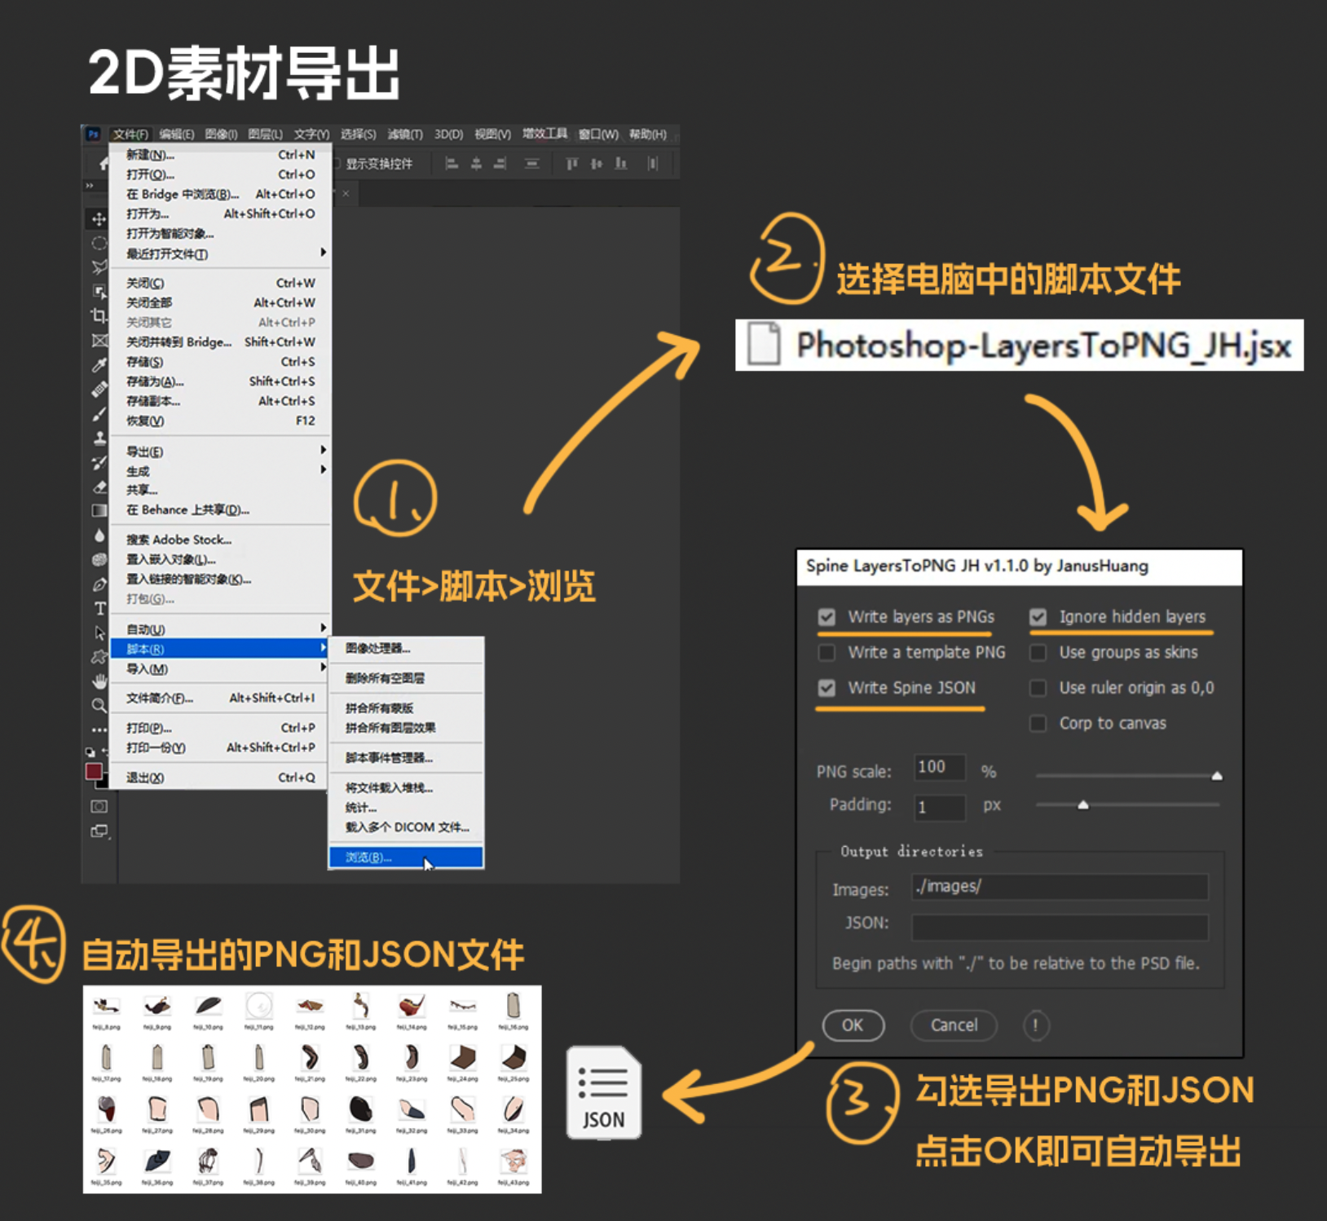Select the Polygonal Lasso tool
Image resolution: width=1327 pixels, height=1221 pixels.
[x=99, y=267]
